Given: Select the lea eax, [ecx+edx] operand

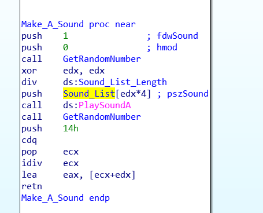Looking at the screenshot, I should coord(99,175).
